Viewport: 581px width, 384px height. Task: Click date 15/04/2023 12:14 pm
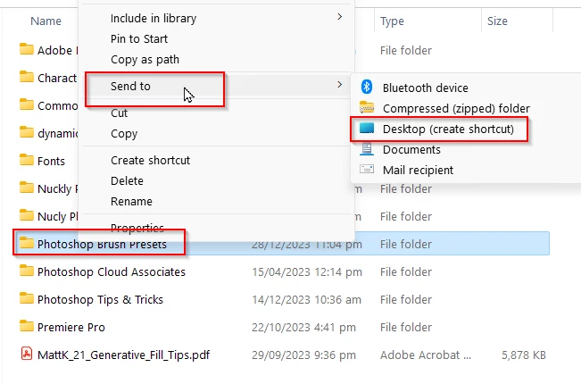pos(307,272)
